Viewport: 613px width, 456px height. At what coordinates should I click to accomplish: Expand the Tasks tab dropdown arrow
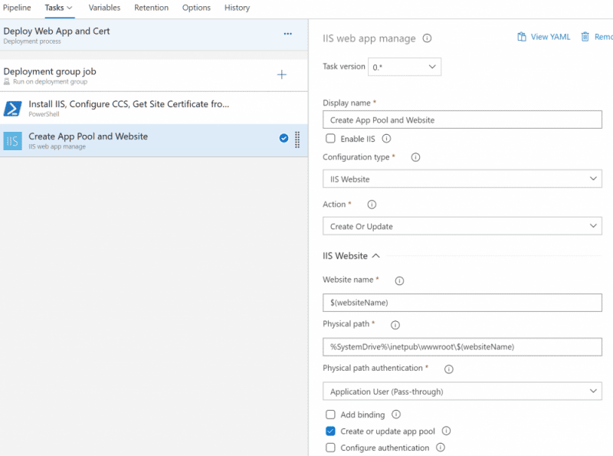(70, 8)
